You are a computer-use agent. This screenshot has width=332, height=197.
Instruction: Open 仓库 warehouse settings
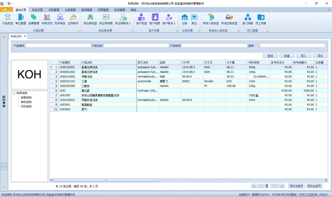(x=185, y=19)
